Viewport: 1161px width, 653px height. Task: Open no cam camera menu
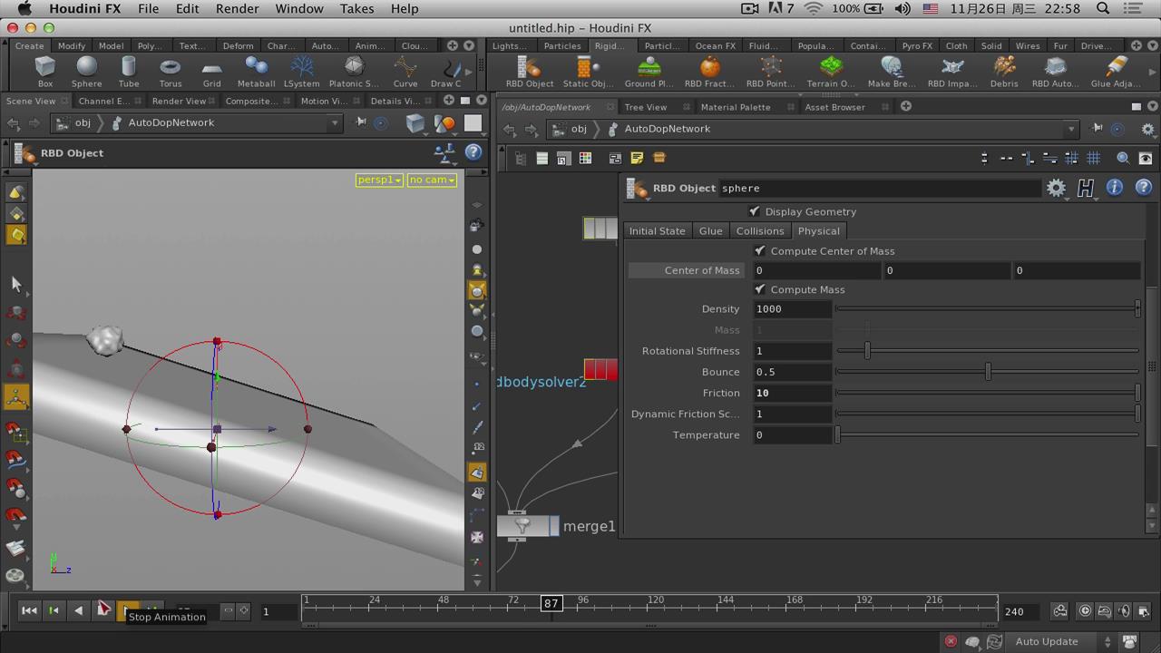432,180
